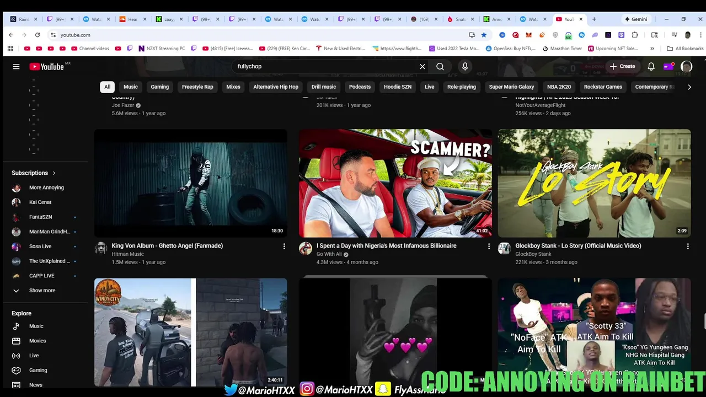Image resolution: width=706 pixels, height=397 pixels.
Task: Open All Bookmarks folder
Action: [x=684, y=49]
